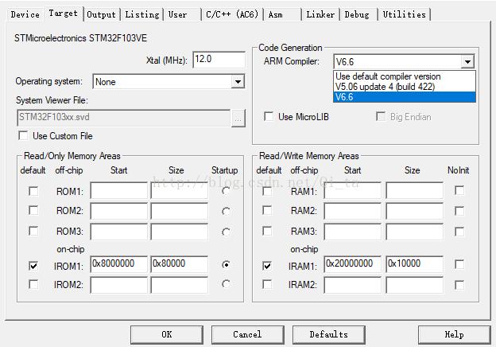The image size is (496, 347).
Task: Open the Debug tab
Action: [357, 14]
